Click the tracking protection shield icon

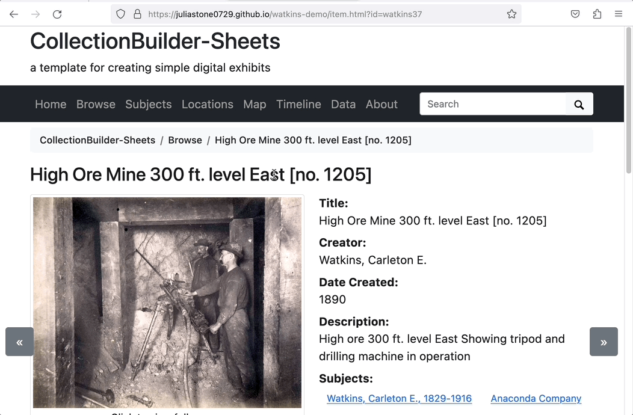click(121, 13)
